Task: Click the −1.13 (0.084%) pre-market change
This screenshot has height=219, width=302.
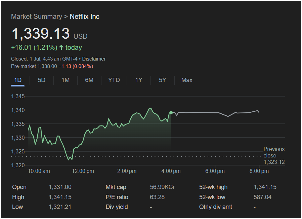Action: click(x=76, y=66)
